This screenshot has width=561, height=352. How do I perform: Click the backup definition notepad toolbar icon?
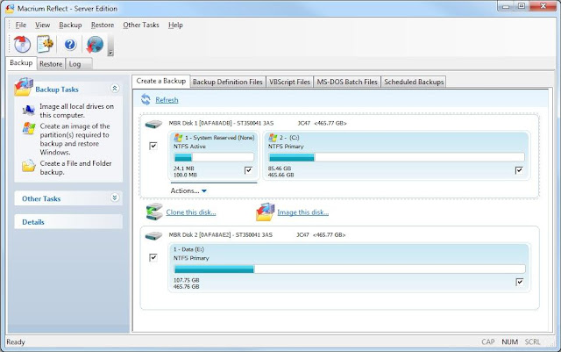(x=45, y=44)
